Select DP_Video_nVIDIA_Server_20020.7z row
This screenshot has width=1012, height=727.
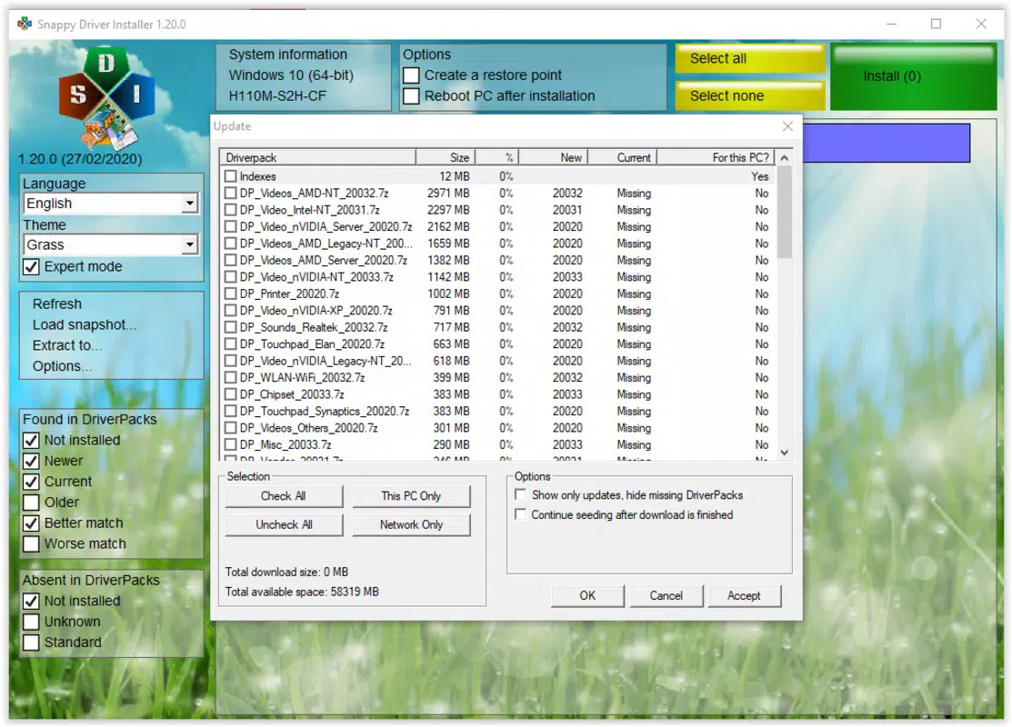pyautogui.click(x=497, y=226)
